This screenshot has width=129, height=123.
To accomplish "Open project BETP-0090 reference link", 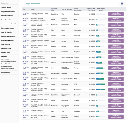I will click(26, 68).
